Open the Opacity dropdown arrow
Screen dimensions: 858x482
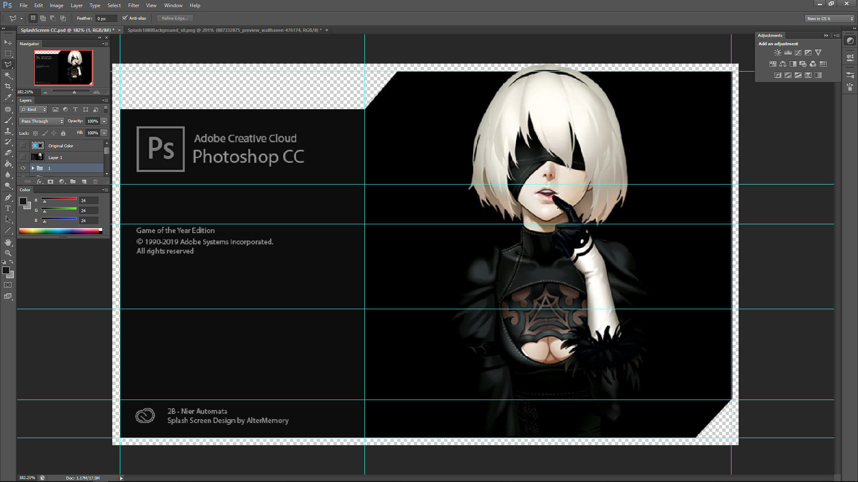click(104, 121)
